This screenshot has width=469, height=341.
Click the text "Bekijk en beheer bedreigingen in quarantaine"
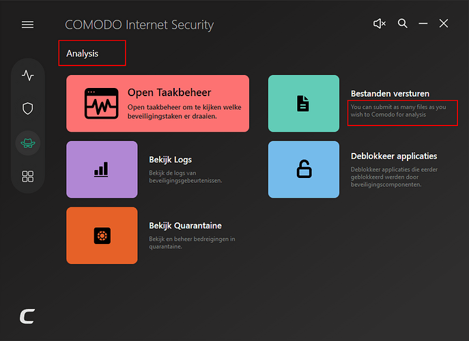[x=192, y=243]
